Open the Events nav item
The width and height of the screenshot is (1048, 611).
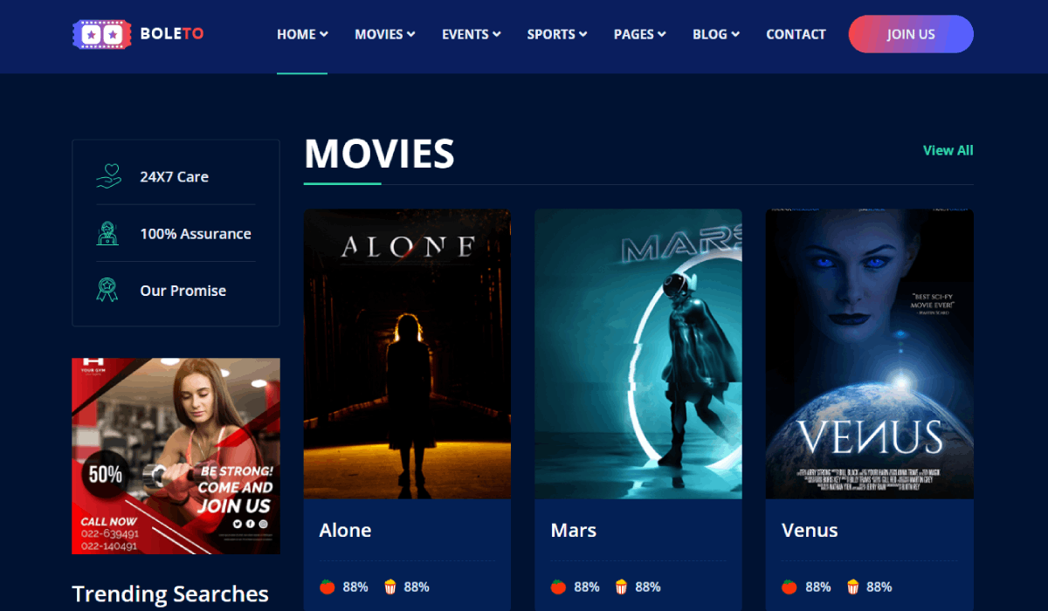(472, 34)
